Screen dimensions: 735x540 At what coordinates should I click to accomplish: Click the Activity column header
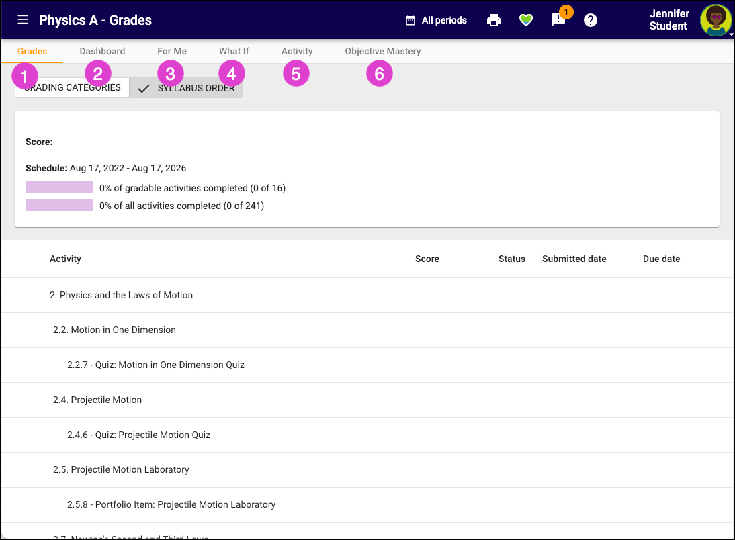tap(65, 259)
